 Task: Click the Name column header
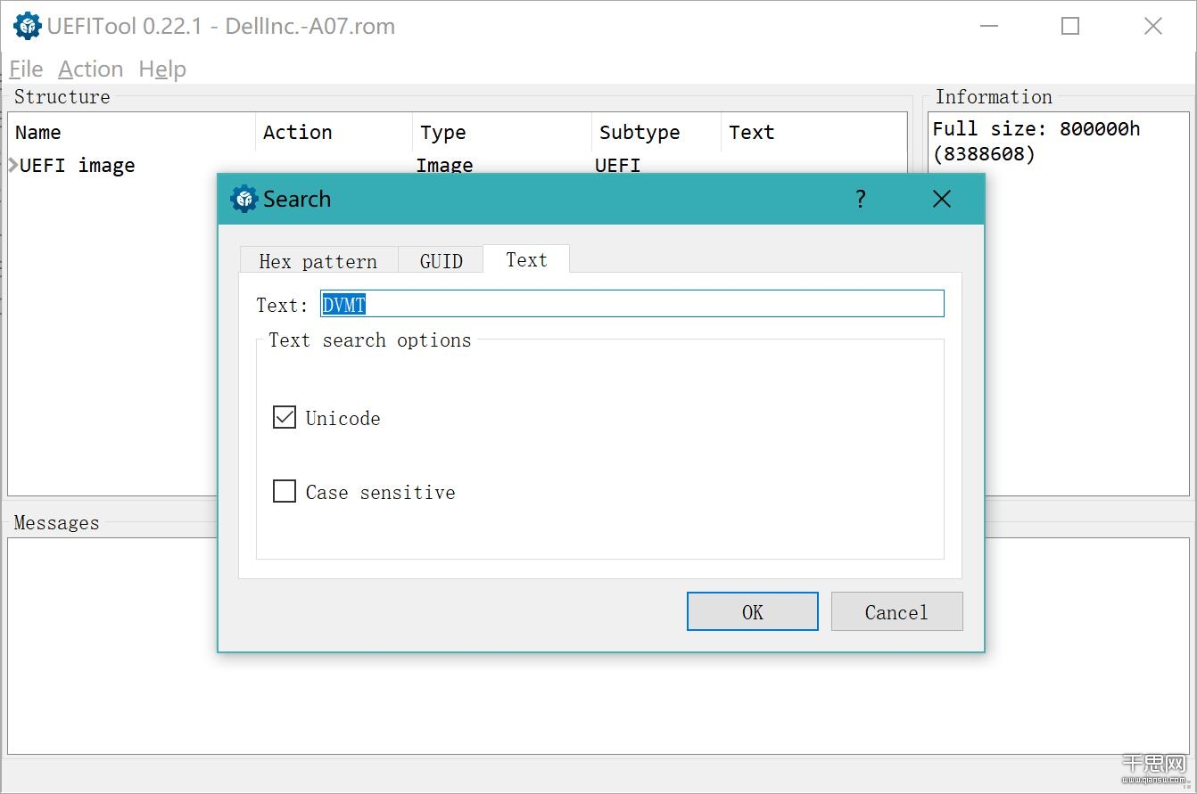132,133
